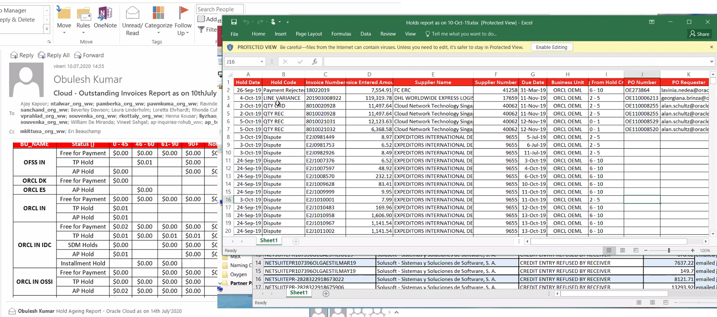Switch to Normal view in Excel status bar
This screenshot has height=317, width=717.
609,250
